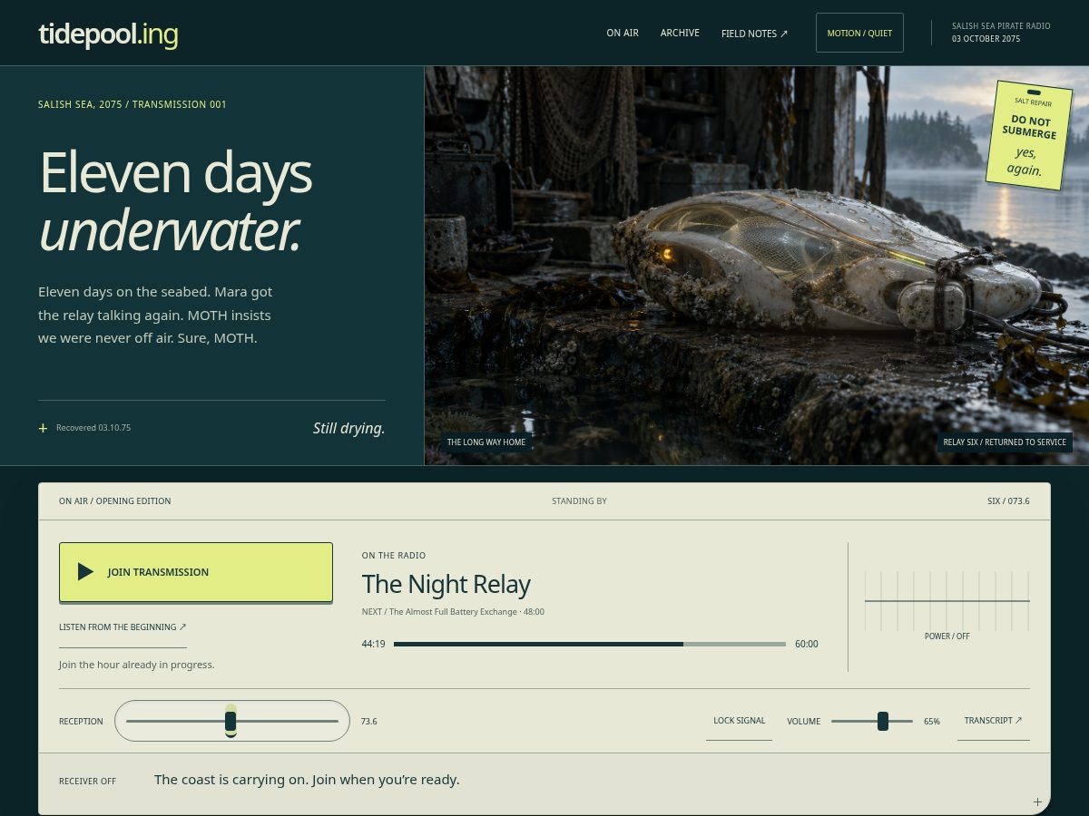Screen dimensions: 1089x816
Task: Click the 44:19 elapsed time
Action: point(373,644)
